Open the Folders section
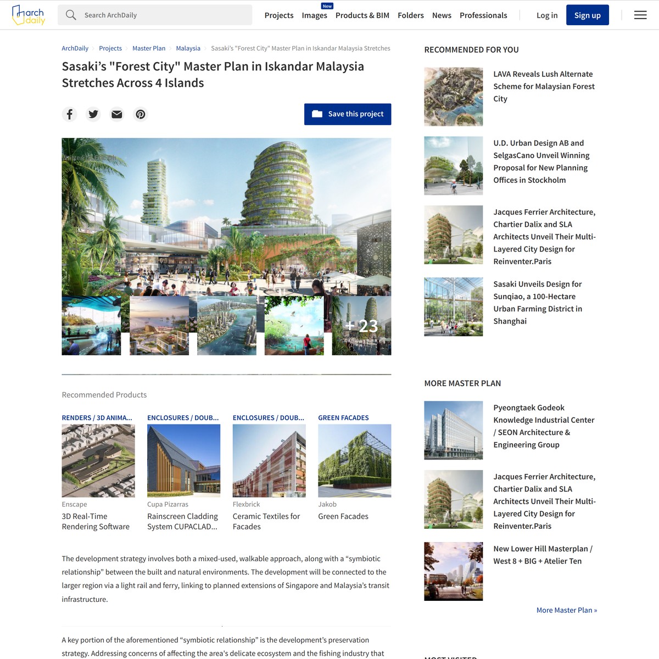This screenshot has width=659, height=659. [411, 15]
